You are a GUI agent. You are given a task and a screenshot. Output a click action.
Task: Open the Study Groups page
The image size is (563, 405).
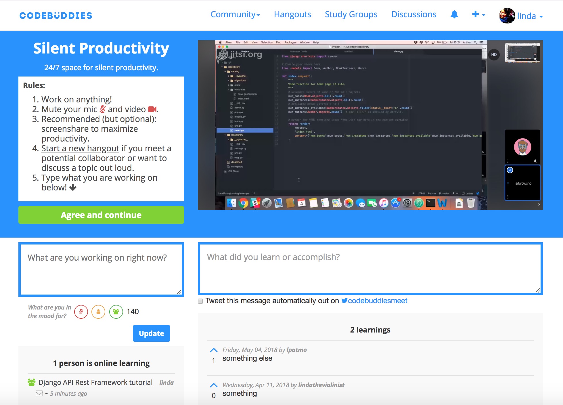coord(351,14)
